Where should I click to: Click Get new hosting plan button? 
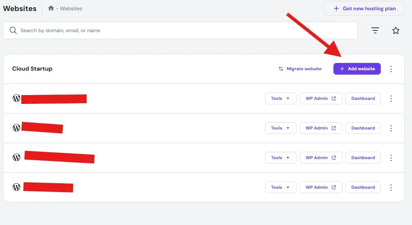pos(364,8)
